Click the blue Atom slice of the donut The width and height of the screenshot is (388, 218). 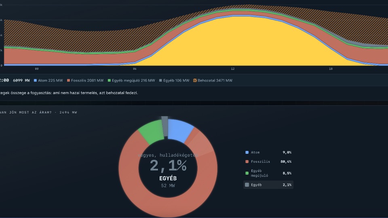point(179,130)
